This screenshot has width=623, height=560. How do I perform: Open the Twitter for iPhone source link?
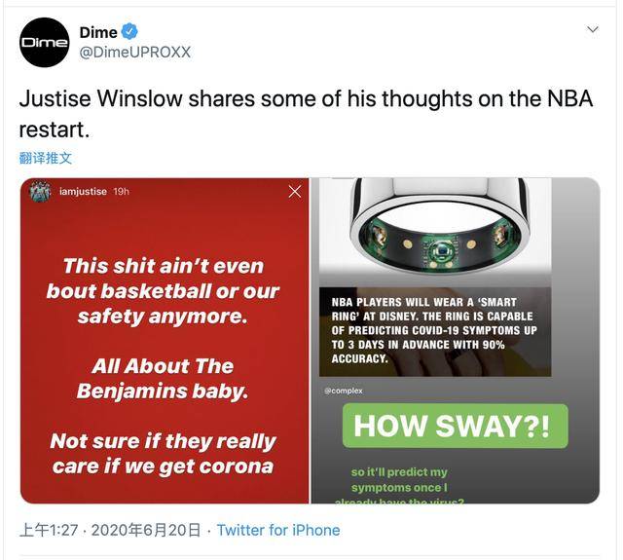point(278,530)
